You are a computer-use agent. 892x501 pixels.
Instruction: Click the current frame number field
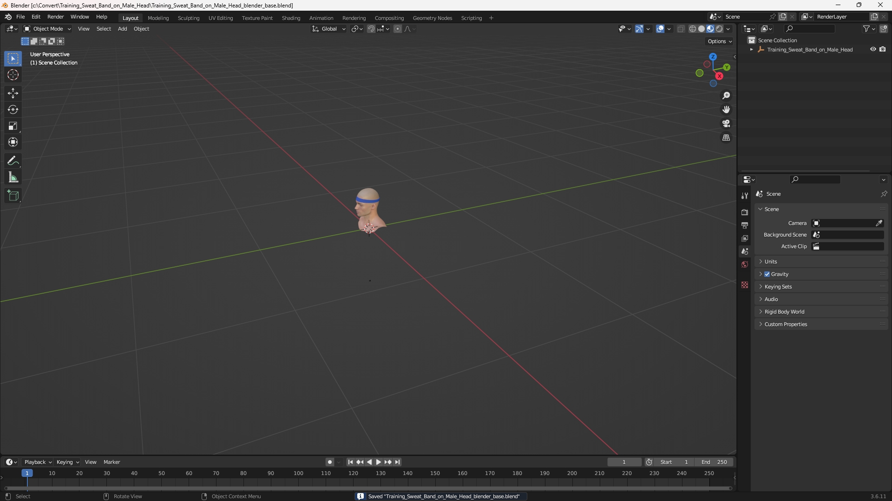point(624,462)
